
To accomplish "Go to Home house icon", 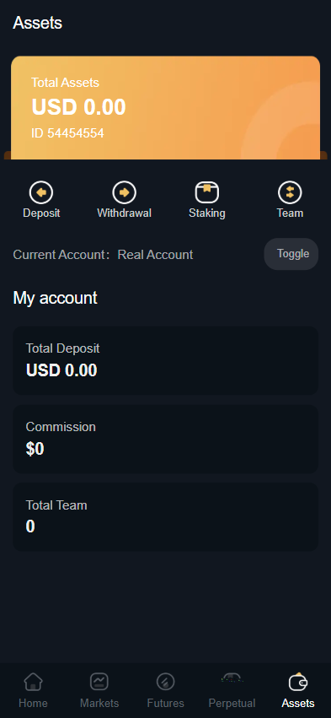I will coord(33,682).
